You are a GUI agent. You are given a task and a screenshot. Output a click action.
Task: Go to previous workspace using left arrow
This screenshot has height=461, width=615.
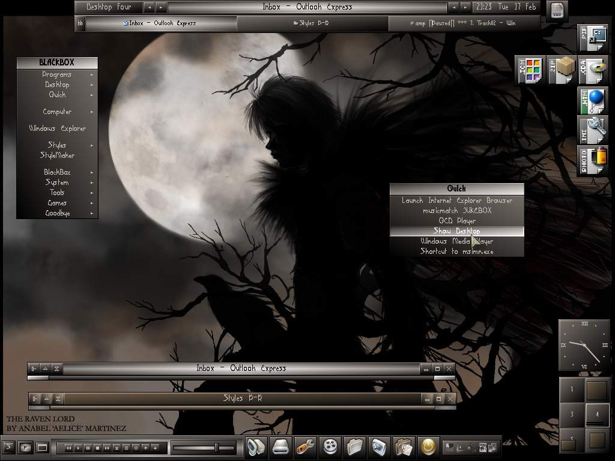(x=149, y=7)
